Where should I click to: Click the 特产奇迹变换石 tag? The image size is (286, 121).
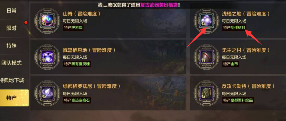tap(77, 100)
